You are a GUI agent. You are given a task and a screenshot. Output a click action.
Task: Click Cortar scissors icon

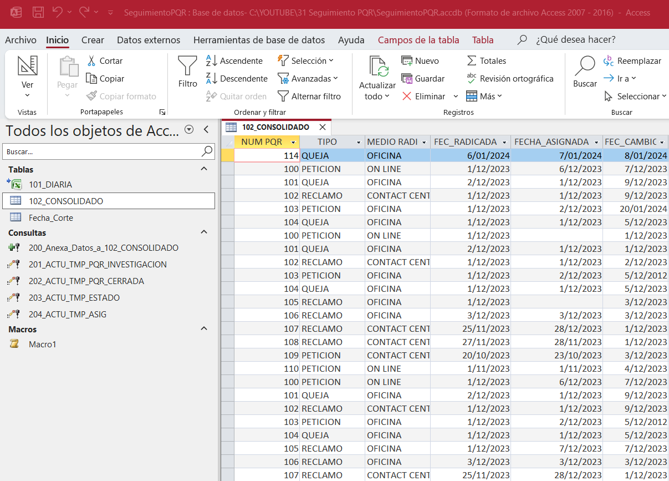pos(91,61)
